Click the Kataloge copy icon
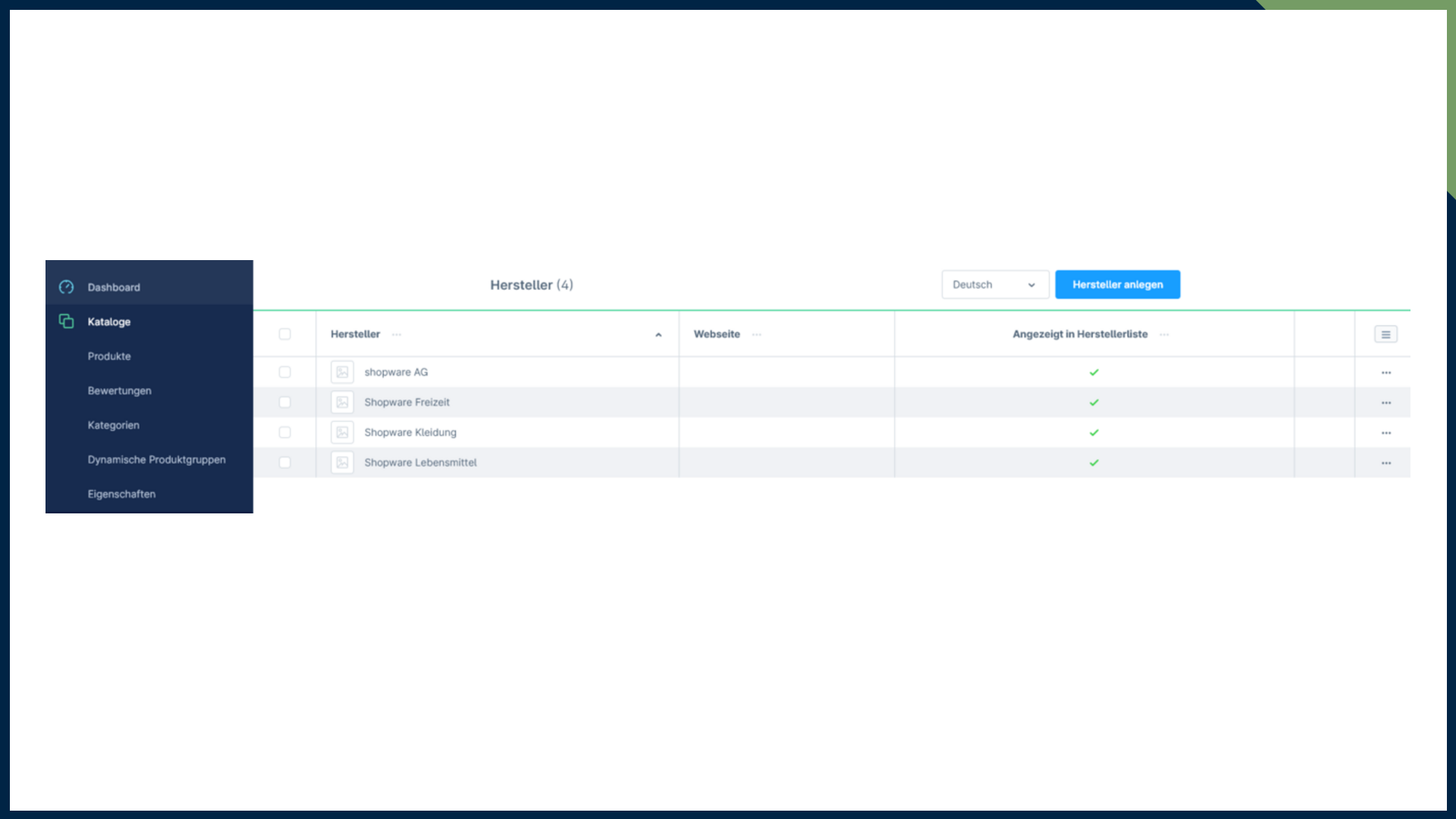Viewport: 1456px width, 819px height. coord(67,322)
